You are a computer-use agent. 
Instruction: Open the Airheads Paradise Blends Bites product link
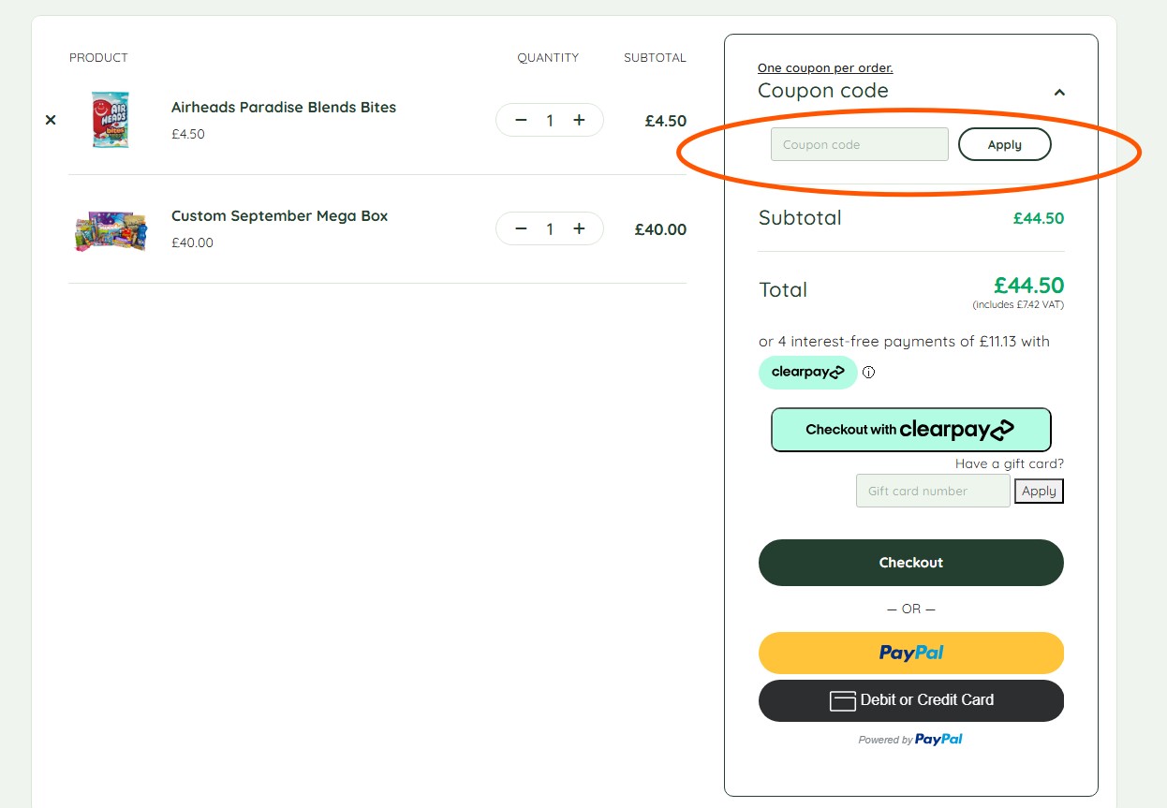tap(284, 107)
